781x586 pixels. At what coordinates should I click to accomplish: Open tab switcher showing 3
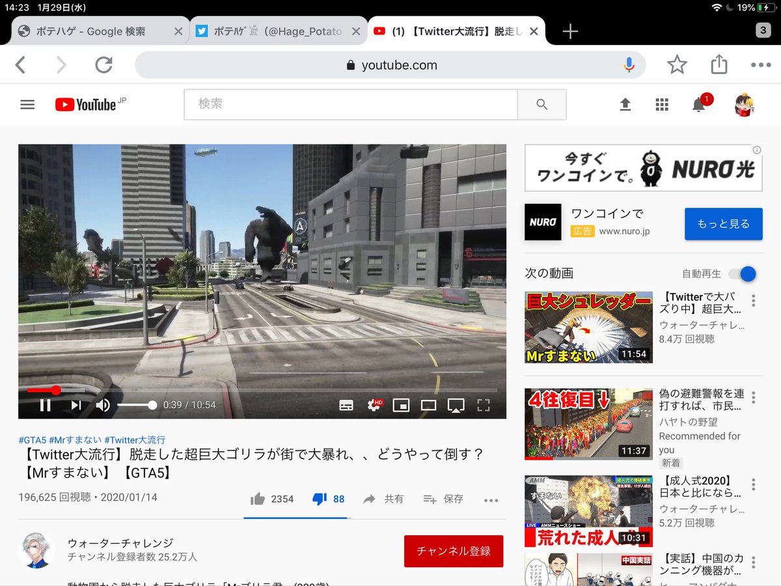pyautogui.click(x=763, y=31)
